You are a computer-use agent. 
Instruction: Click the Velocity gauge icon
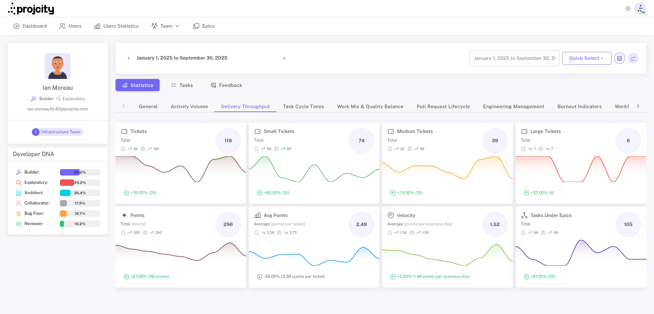(x=391, y=215)
